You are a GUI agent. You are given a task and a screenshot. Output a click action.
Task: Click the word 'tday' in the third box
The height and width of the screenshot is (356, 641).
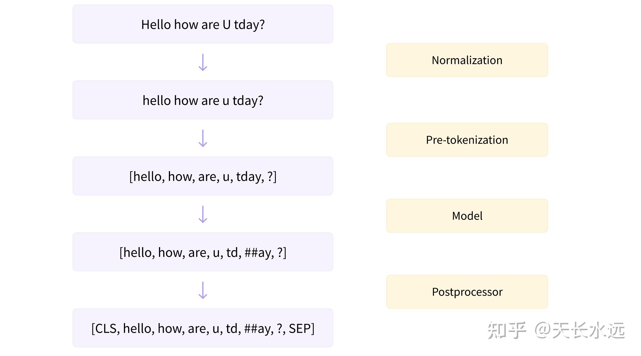(249, 177)
